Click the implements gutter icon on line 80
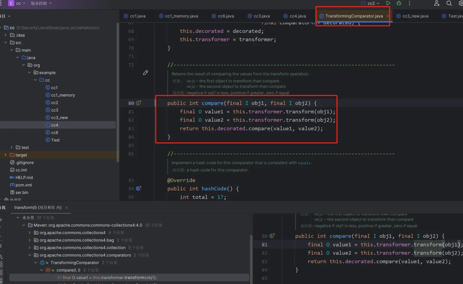 coord(139,103)
